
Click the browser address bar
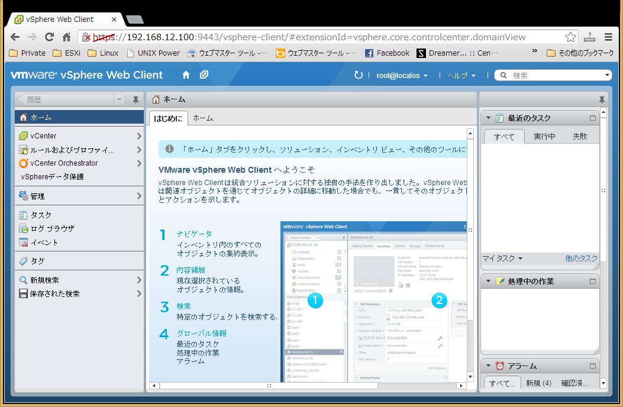tap(322, 37)
